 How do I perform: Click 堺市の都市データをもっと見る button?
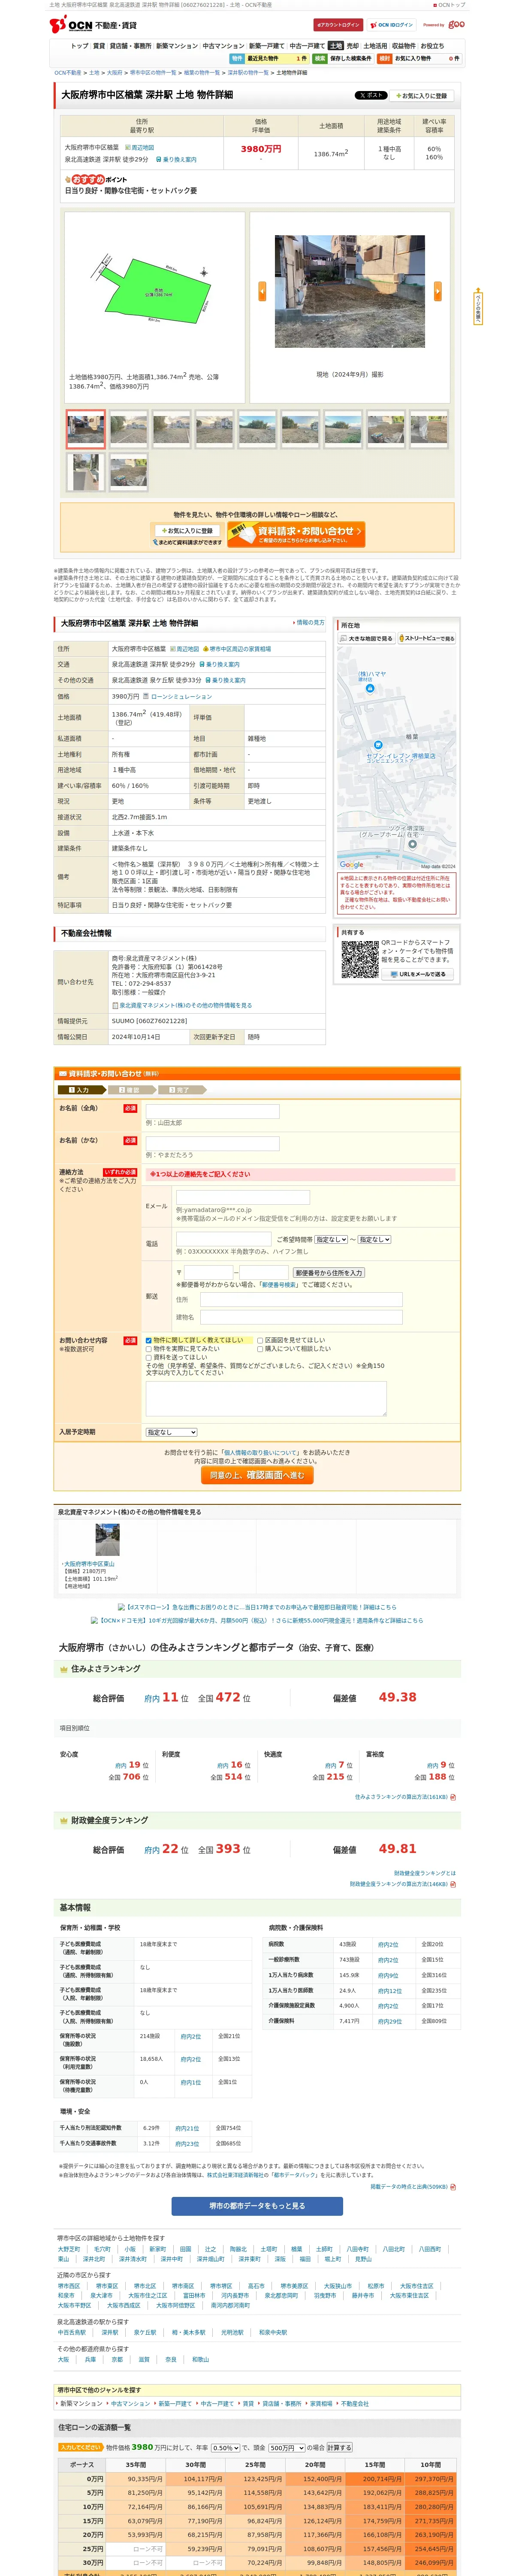tap(257, 2205)
